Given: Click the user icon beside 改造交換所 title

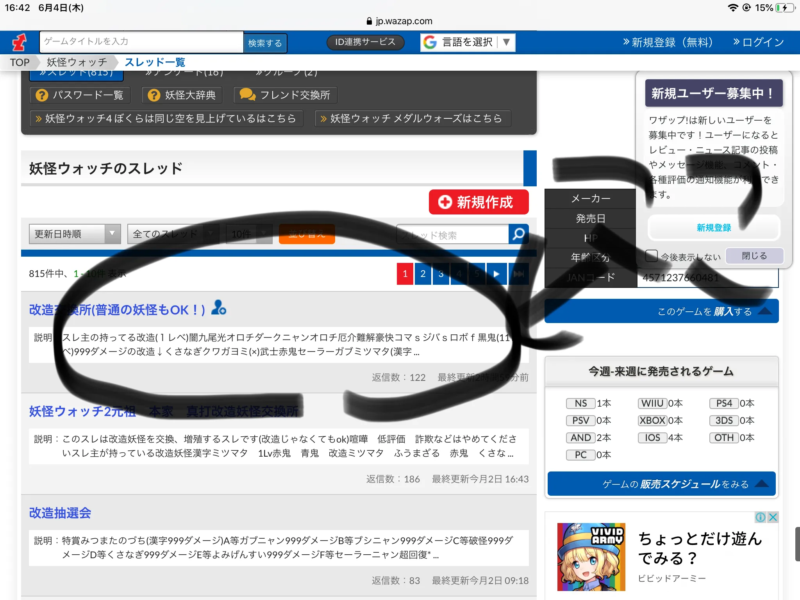Looking at the screenshot, I should [x=219, y=308].
